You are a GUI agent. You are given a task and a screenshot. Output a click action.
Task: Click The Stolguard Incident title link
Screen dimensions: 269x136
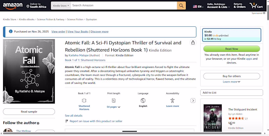pos(242,110)
